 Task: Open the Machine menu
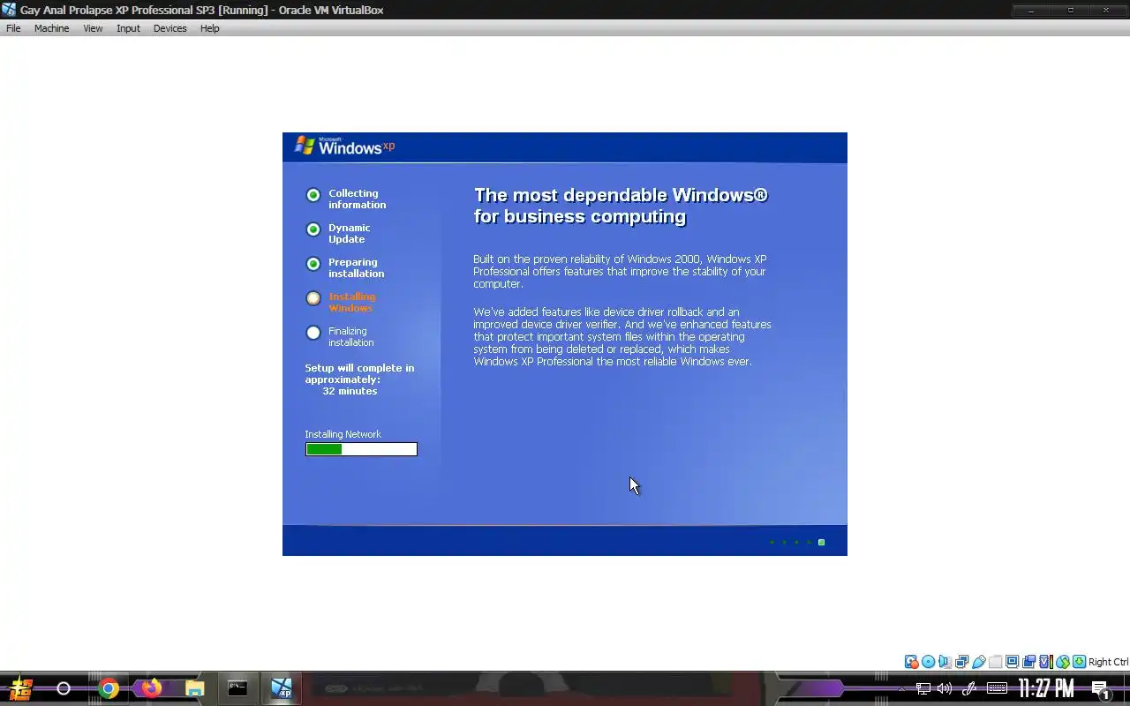tap(51, 28)
